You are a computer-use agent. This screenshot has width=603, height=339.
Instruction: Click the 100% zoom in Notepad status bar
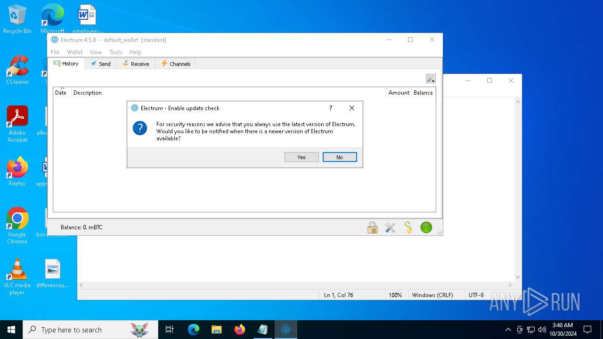click(395, 295)
